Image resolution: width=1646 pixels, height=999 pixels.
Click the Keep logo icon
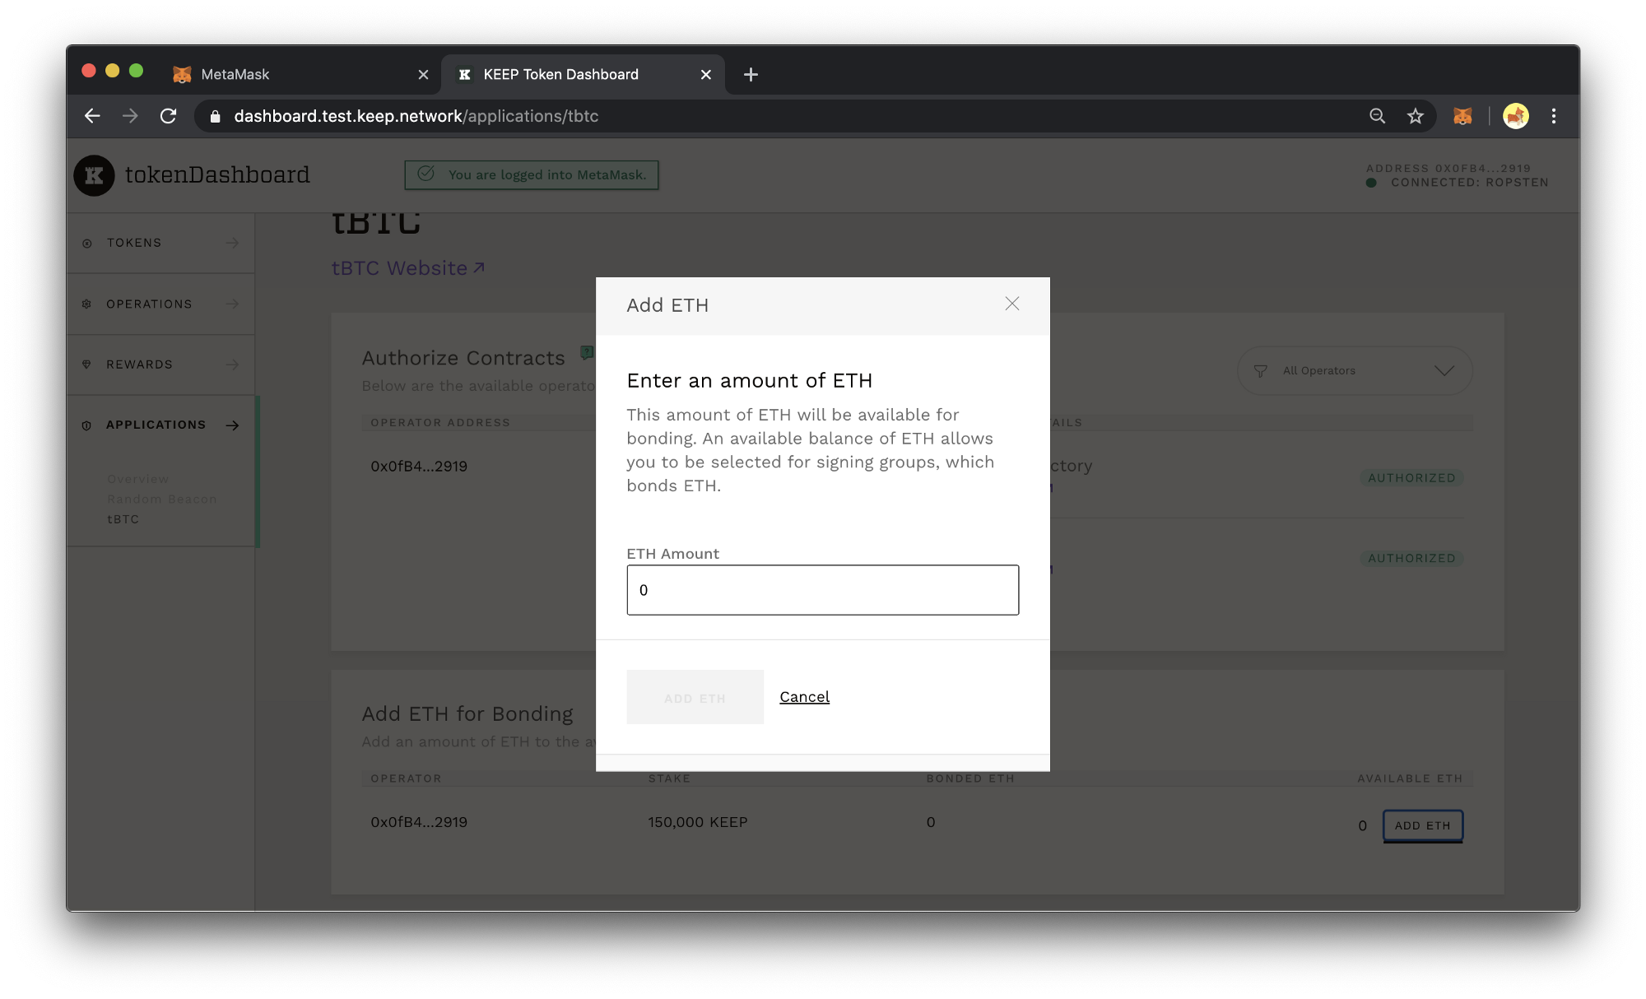(x=94, y=175)
